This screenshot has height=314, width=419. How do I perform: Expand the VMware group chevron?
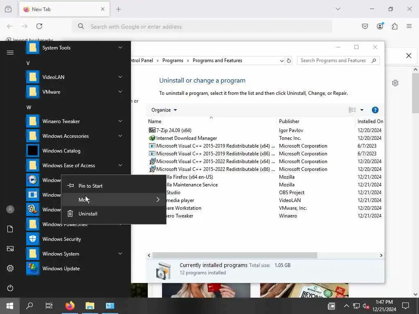click(120, 92)
